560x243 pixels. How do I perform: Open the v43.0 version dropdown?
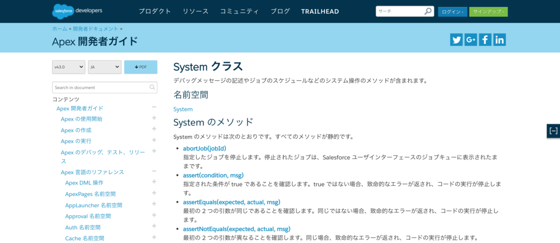click(68, 67)
